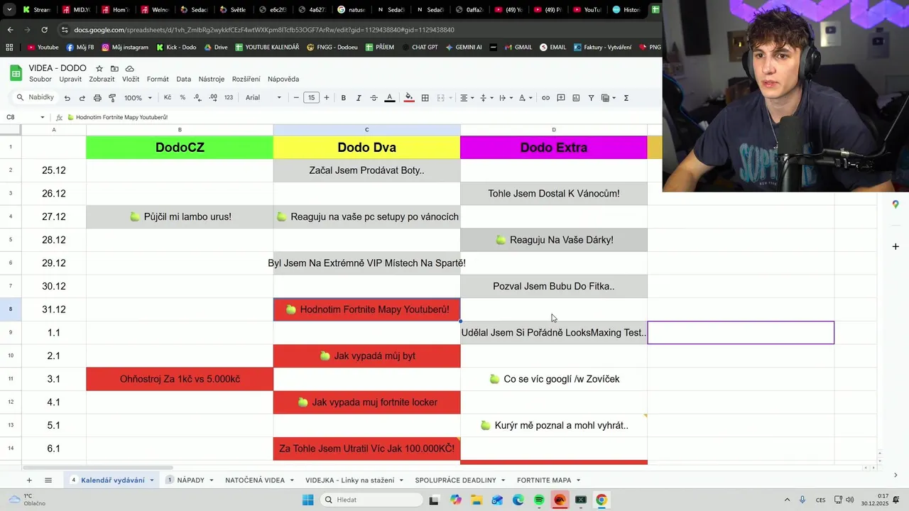The image size is (909, 511).
Task: Open text rotation dropdown
Action: point(526,98)
